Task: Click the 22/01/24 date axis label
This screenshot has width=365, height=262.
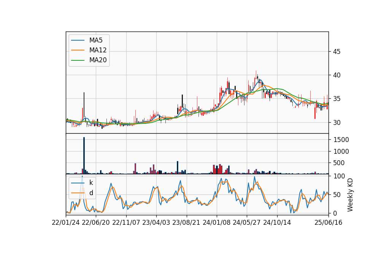Action: pos(66,223)
